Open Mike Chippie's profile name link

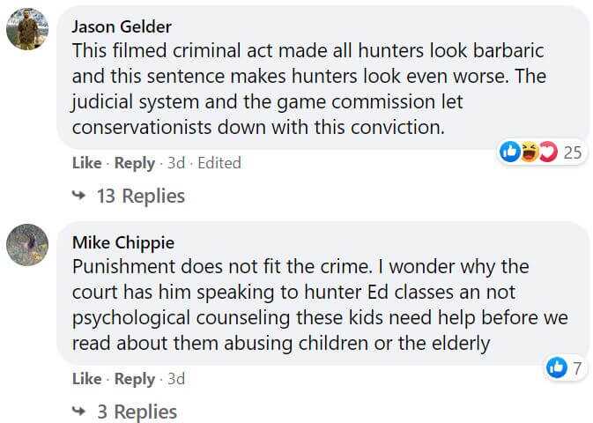point(123,242)
